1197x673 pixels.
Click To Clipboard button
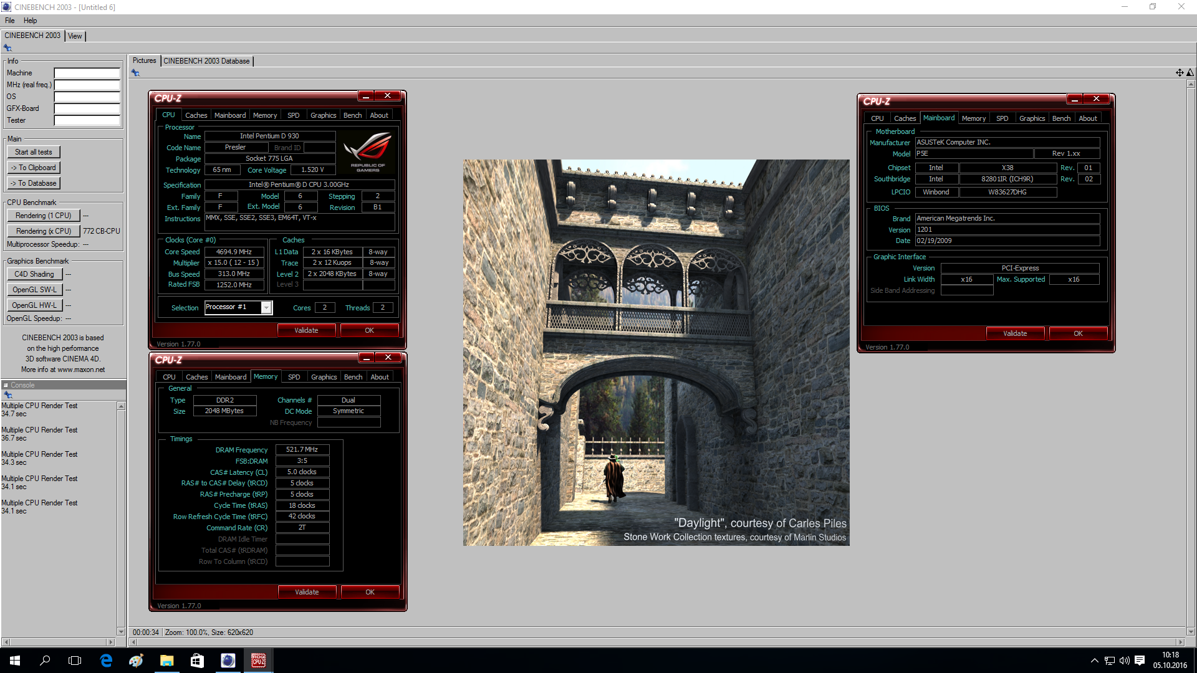tap(34, 168)
